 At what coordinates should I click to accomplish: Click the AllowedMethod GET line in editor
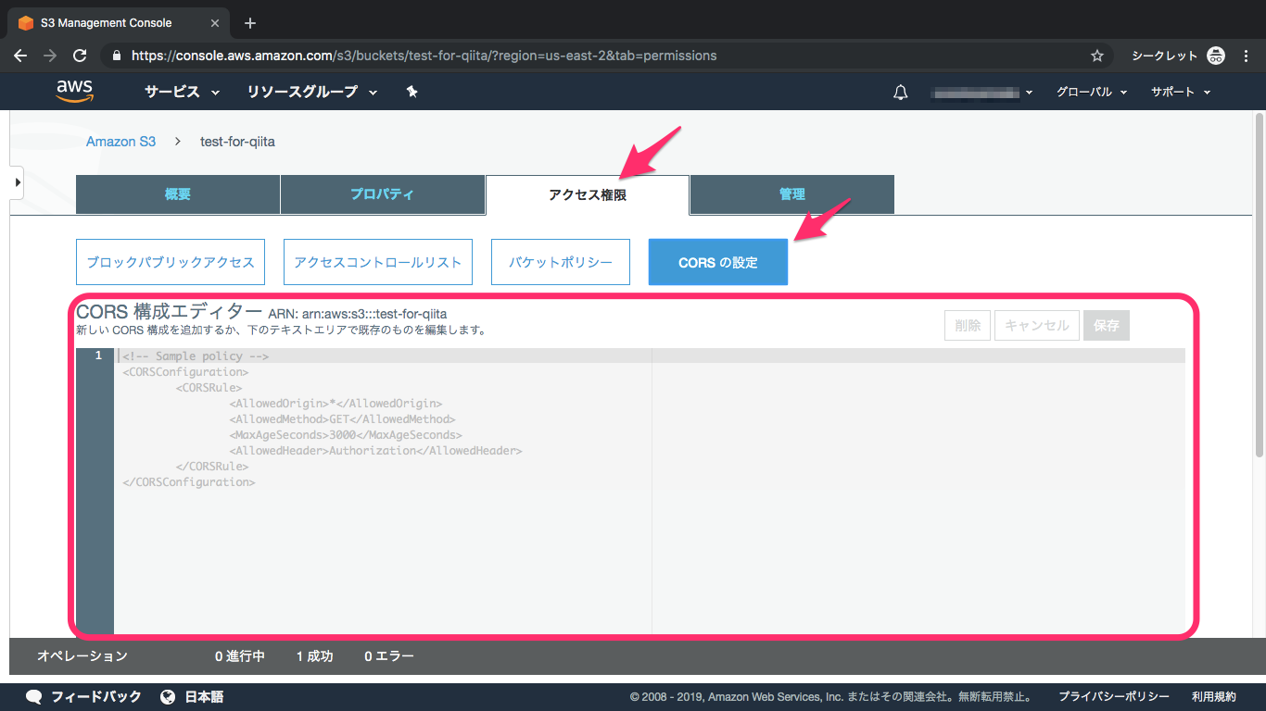coord(342,419)
